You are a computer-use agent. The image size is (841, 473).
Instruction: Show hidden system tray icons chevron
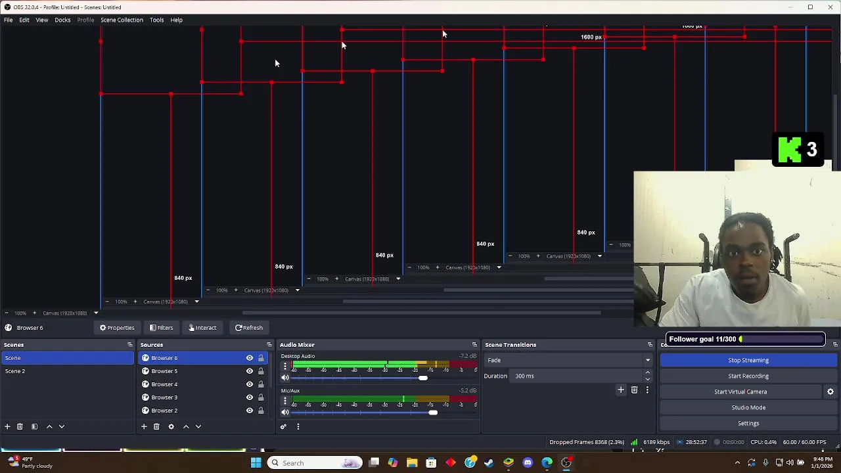coord(737,462)
